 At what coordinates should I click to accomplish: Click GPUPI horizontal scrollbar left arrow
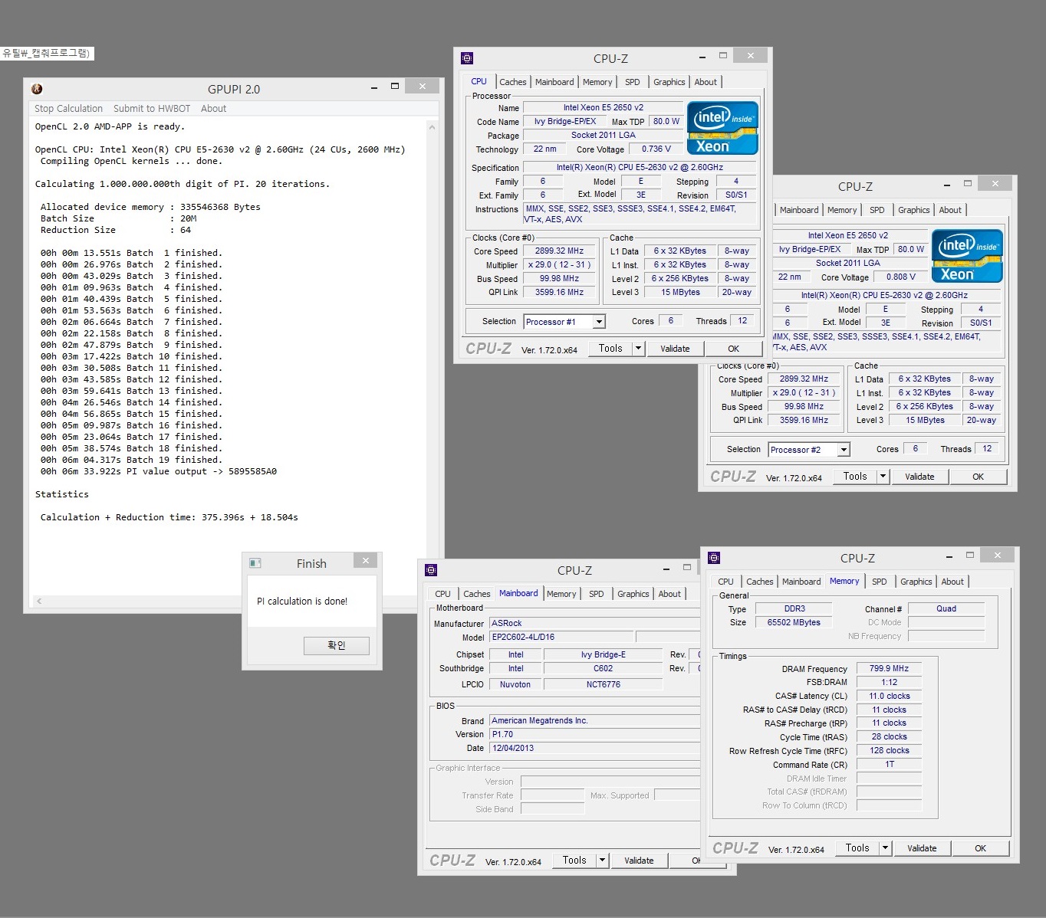[39, 602]
